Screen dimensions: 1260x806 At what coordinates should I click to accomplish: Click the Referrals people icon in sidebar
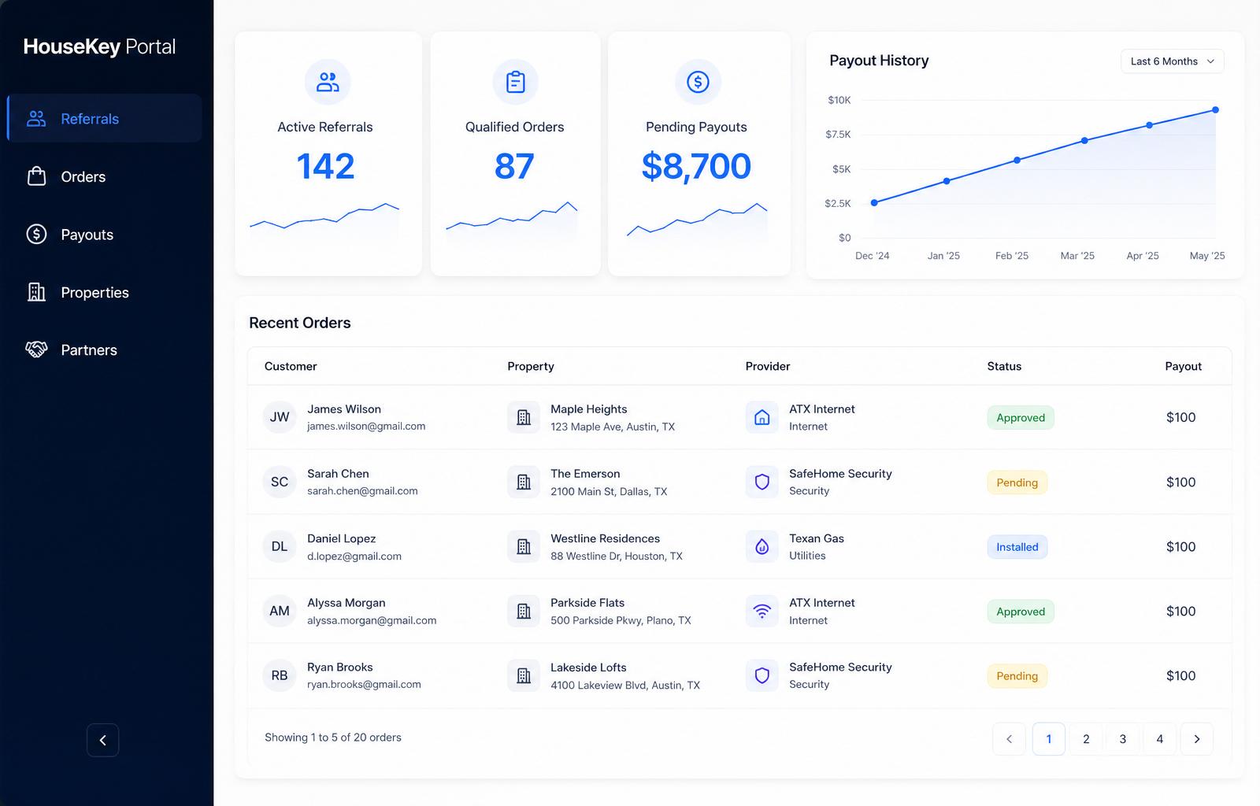tap(36, 119)
